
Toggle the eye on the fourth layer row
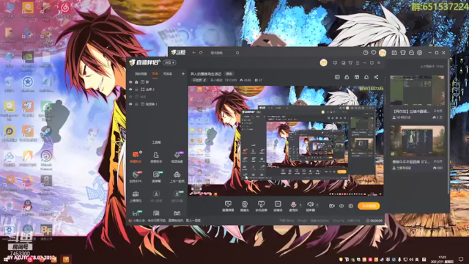pos(130,104)
